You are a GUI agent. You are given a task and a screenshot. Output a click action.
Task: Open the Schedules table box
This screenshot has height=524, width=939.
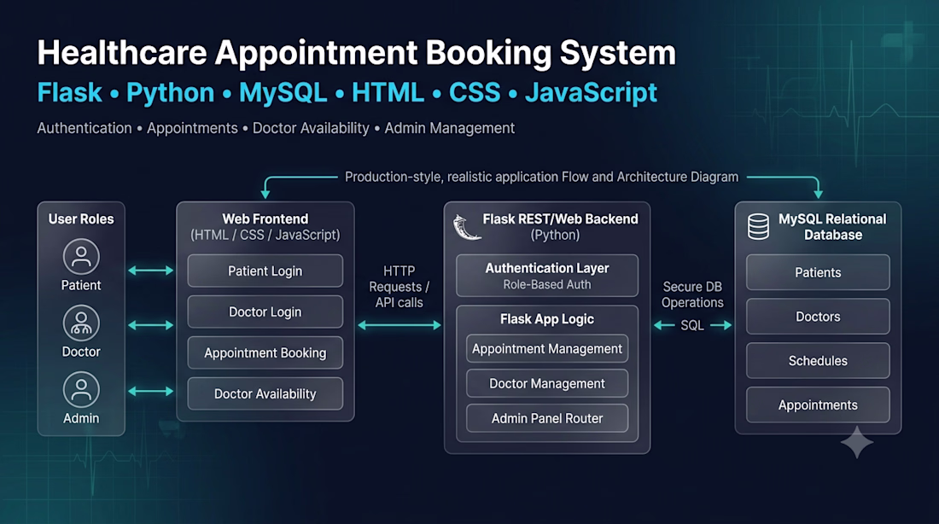[x=818, y=360]
